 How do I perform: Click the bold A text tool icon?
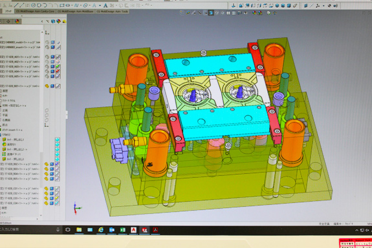(x=105, y=5)
